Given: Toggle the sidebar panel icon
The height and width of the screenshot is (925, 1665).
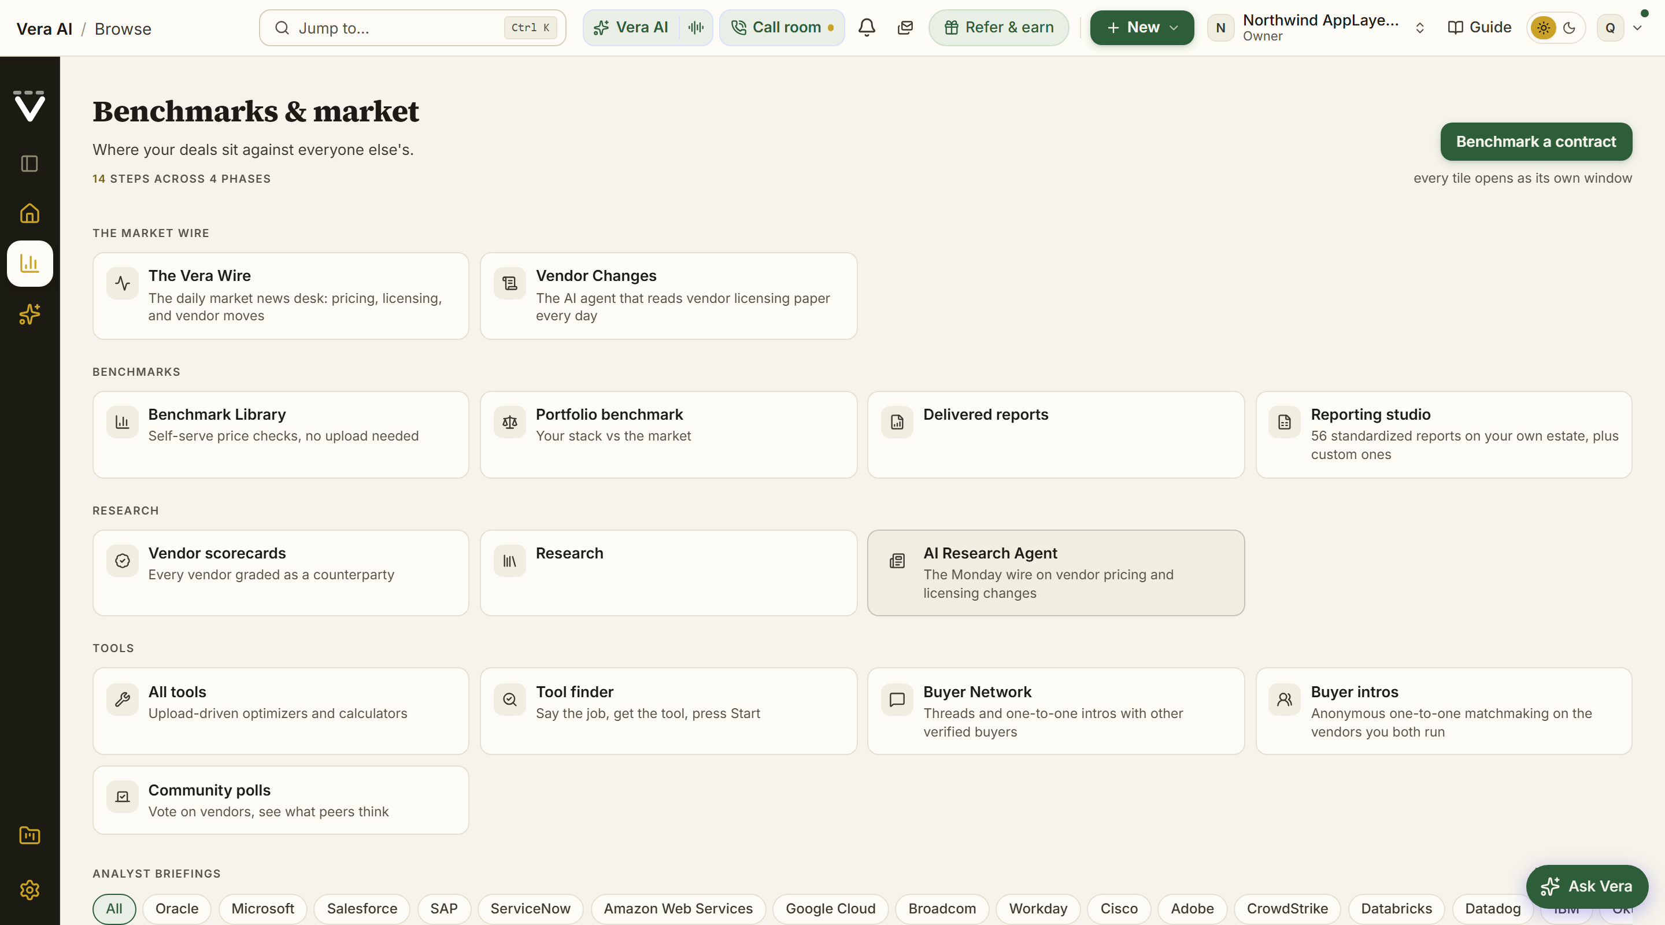Looking at the screenshot, I should click(x=29, y=164).
